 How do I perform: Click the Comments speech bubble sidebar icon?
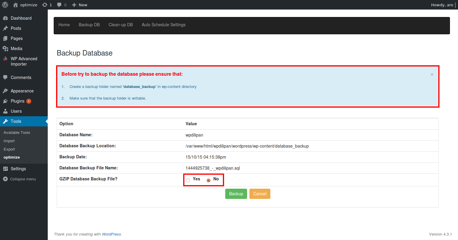(x=5, y=78)
